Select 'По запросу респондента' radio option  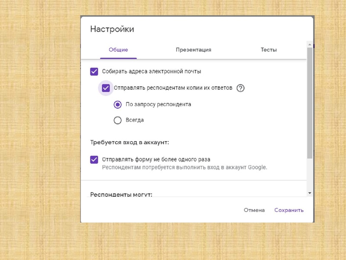click(117, 104)
